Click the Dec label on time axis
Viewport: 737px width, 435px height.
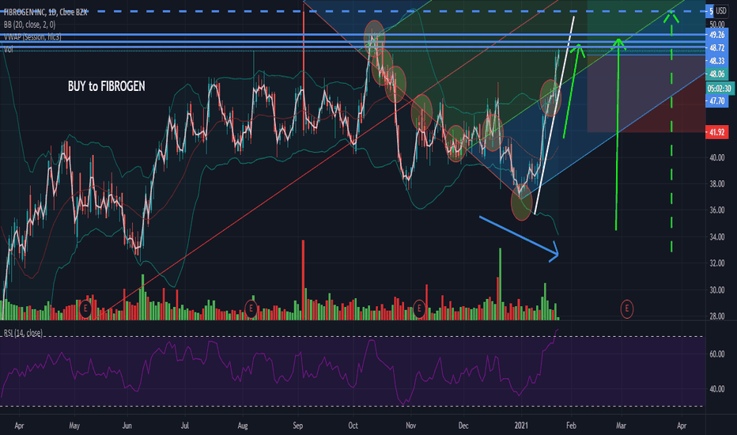pyautogui.click(x=463, y=426)
